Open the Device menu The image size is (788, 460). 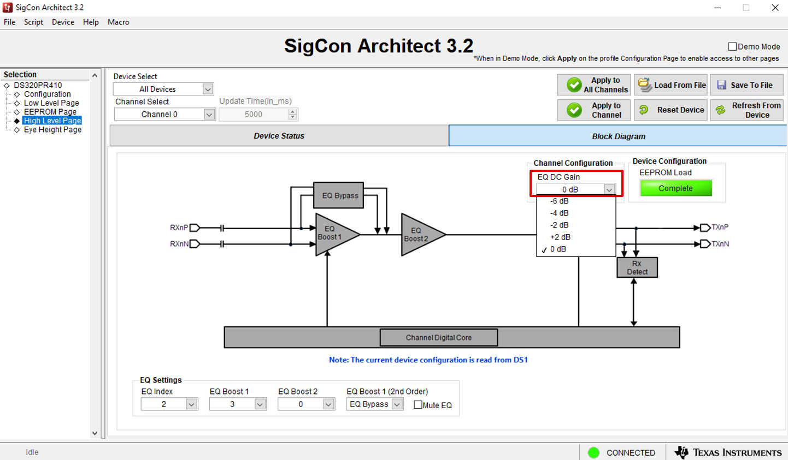[63, 22]
